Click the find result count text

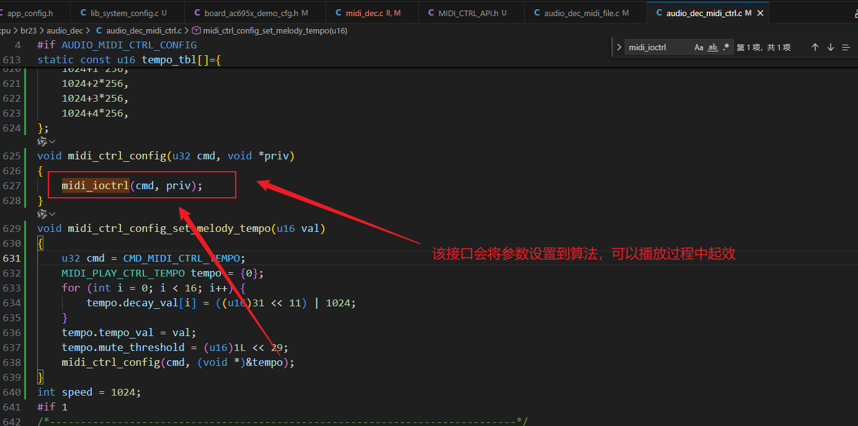pos(764,47)
